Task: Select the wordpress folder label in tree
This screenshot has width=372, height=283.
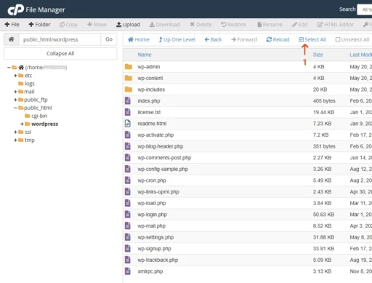Action: pyautogui.click(x=45, y=124)
